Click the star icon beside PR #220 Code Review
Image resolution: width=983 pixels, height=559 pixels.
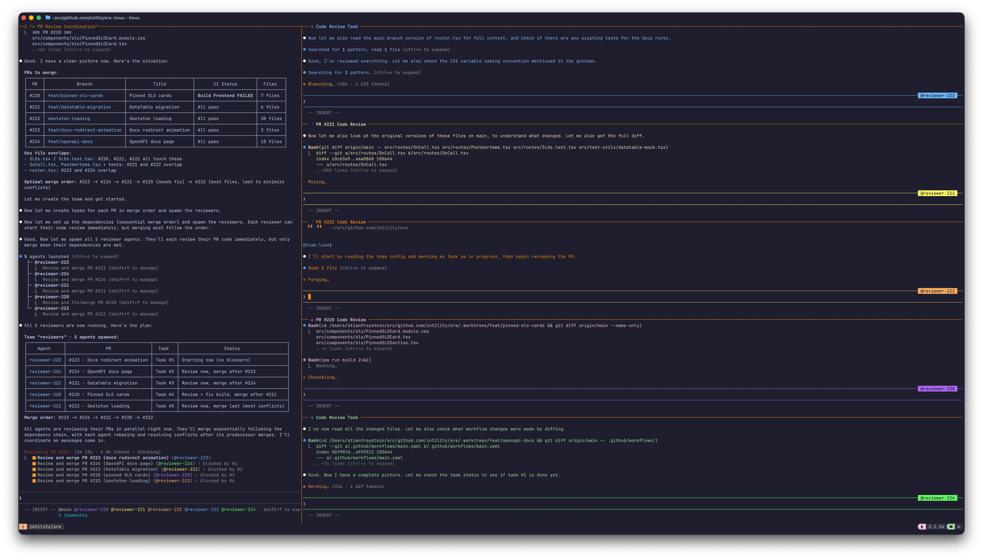point(312,320)
